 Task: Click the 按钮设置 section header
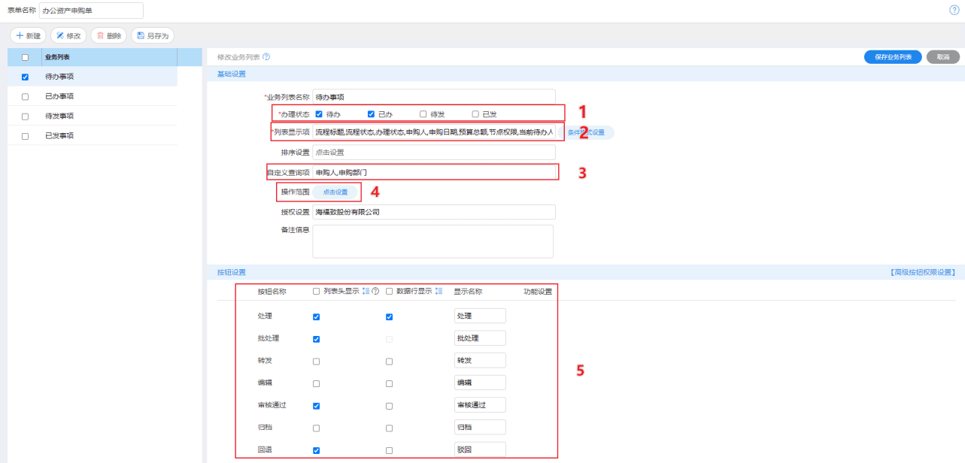pyautogui.click(x=232, y=272)
